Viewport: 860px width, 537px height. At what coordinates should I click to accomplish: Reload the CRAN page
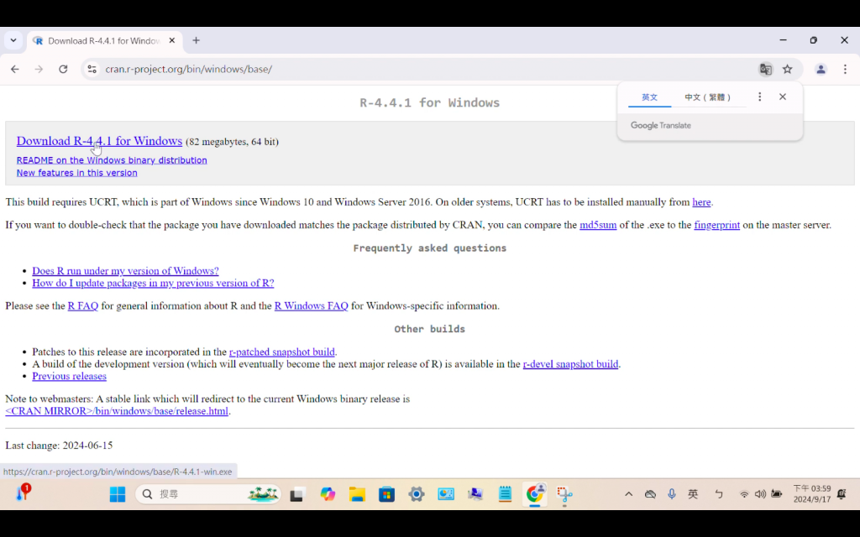(63, 69)
